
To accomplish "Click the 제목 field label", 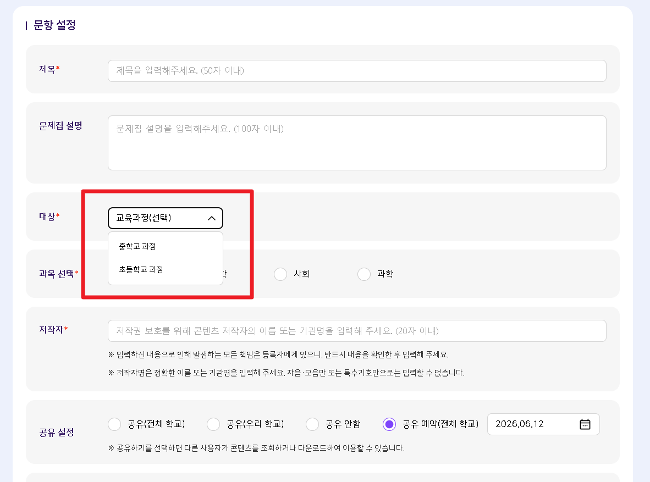I will coord(49,69).
